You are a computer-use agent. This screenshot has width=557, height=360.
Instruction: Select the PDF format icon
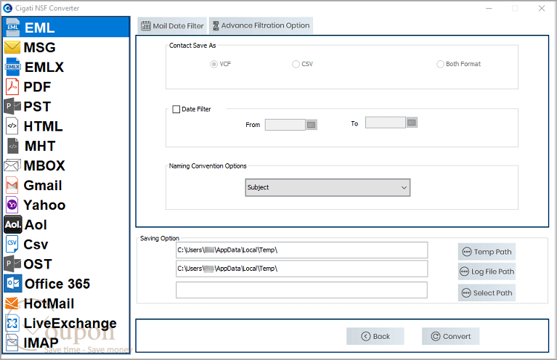coord(12,86)
